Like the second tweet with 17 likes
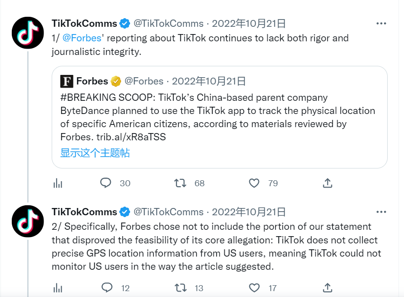The height and width of the screenshot is (297, 404). click(x=254, y=287)
